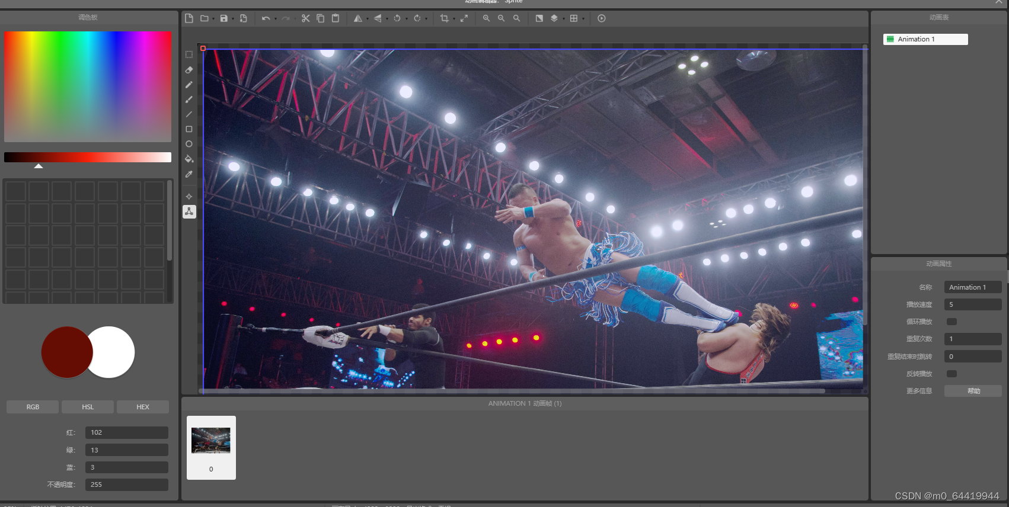Cut selection with the scissors icon
This screenshot has width=1009, height=507.
point(305,18)
